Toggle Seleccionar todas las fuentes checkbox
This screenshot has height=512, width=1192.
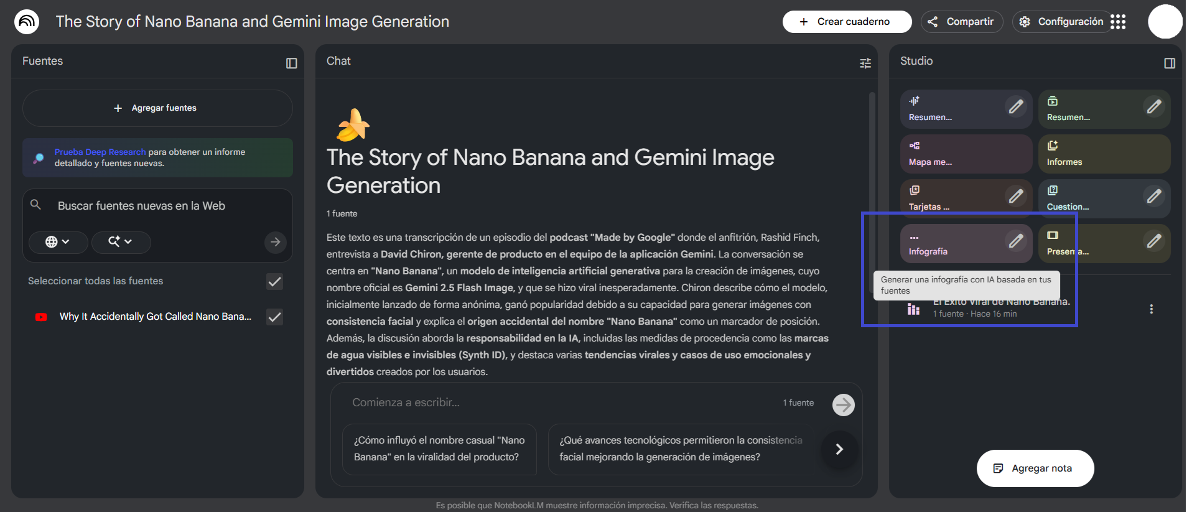[274, 282]
